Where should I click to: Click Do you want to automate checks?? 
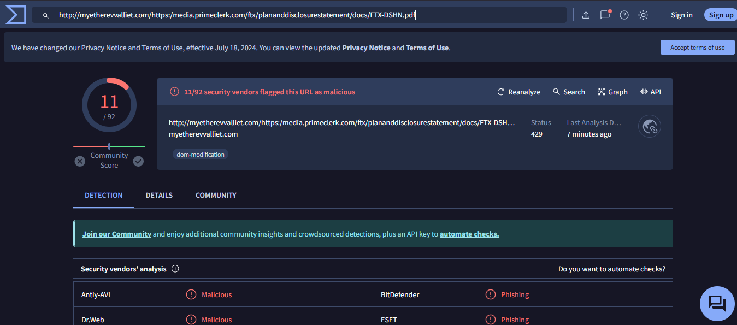tap(612, 269)
